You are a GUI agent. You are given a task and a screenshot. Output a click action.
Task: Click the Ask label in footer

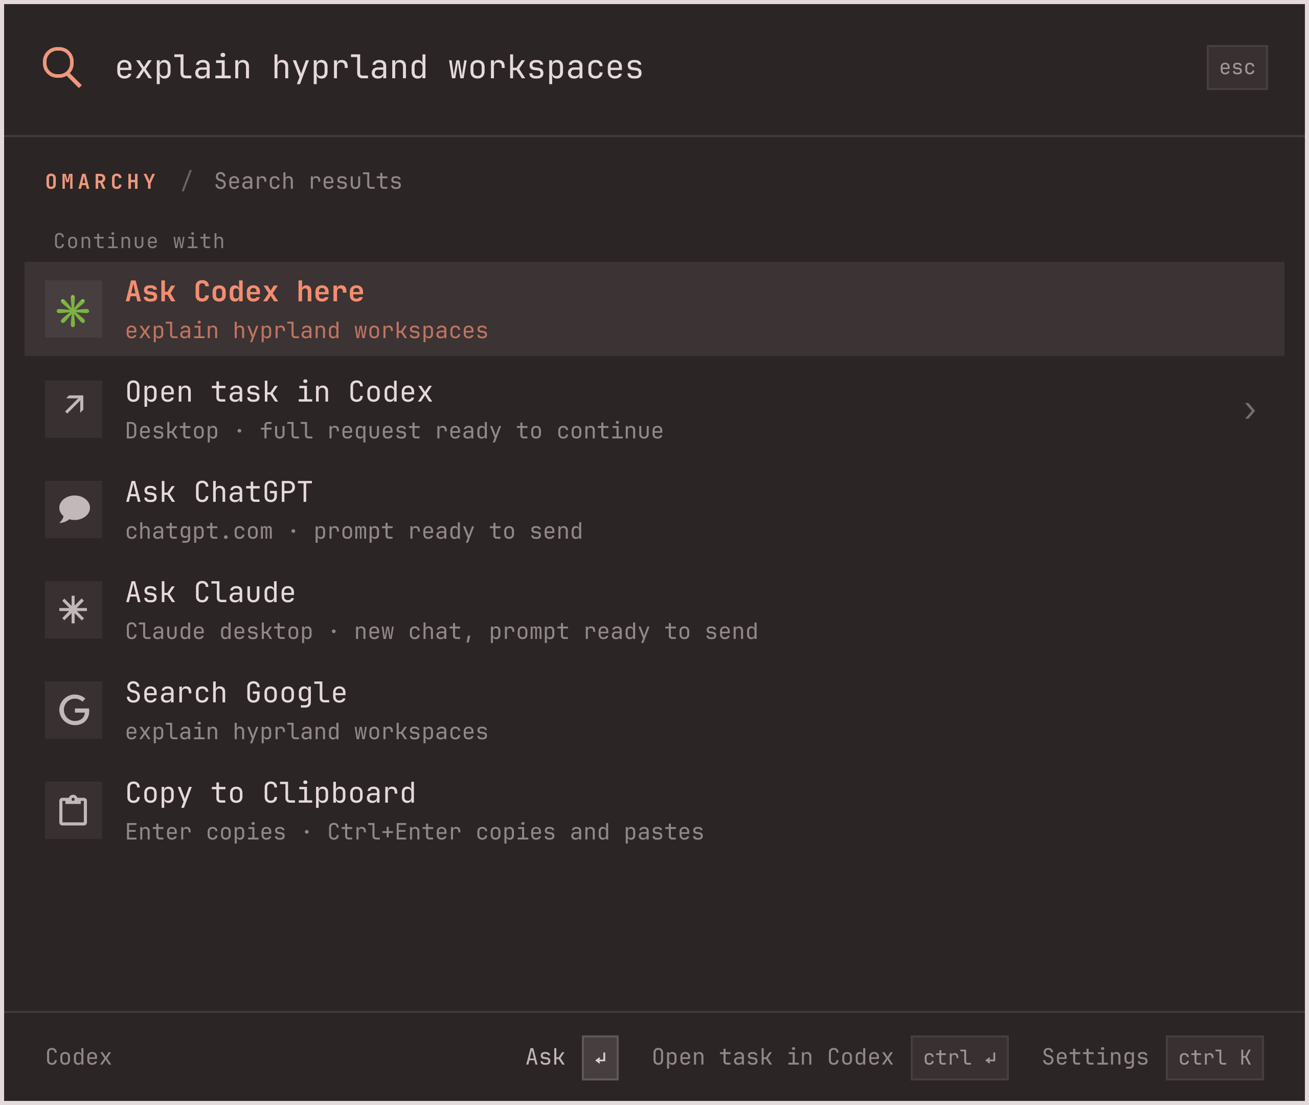545,1057
